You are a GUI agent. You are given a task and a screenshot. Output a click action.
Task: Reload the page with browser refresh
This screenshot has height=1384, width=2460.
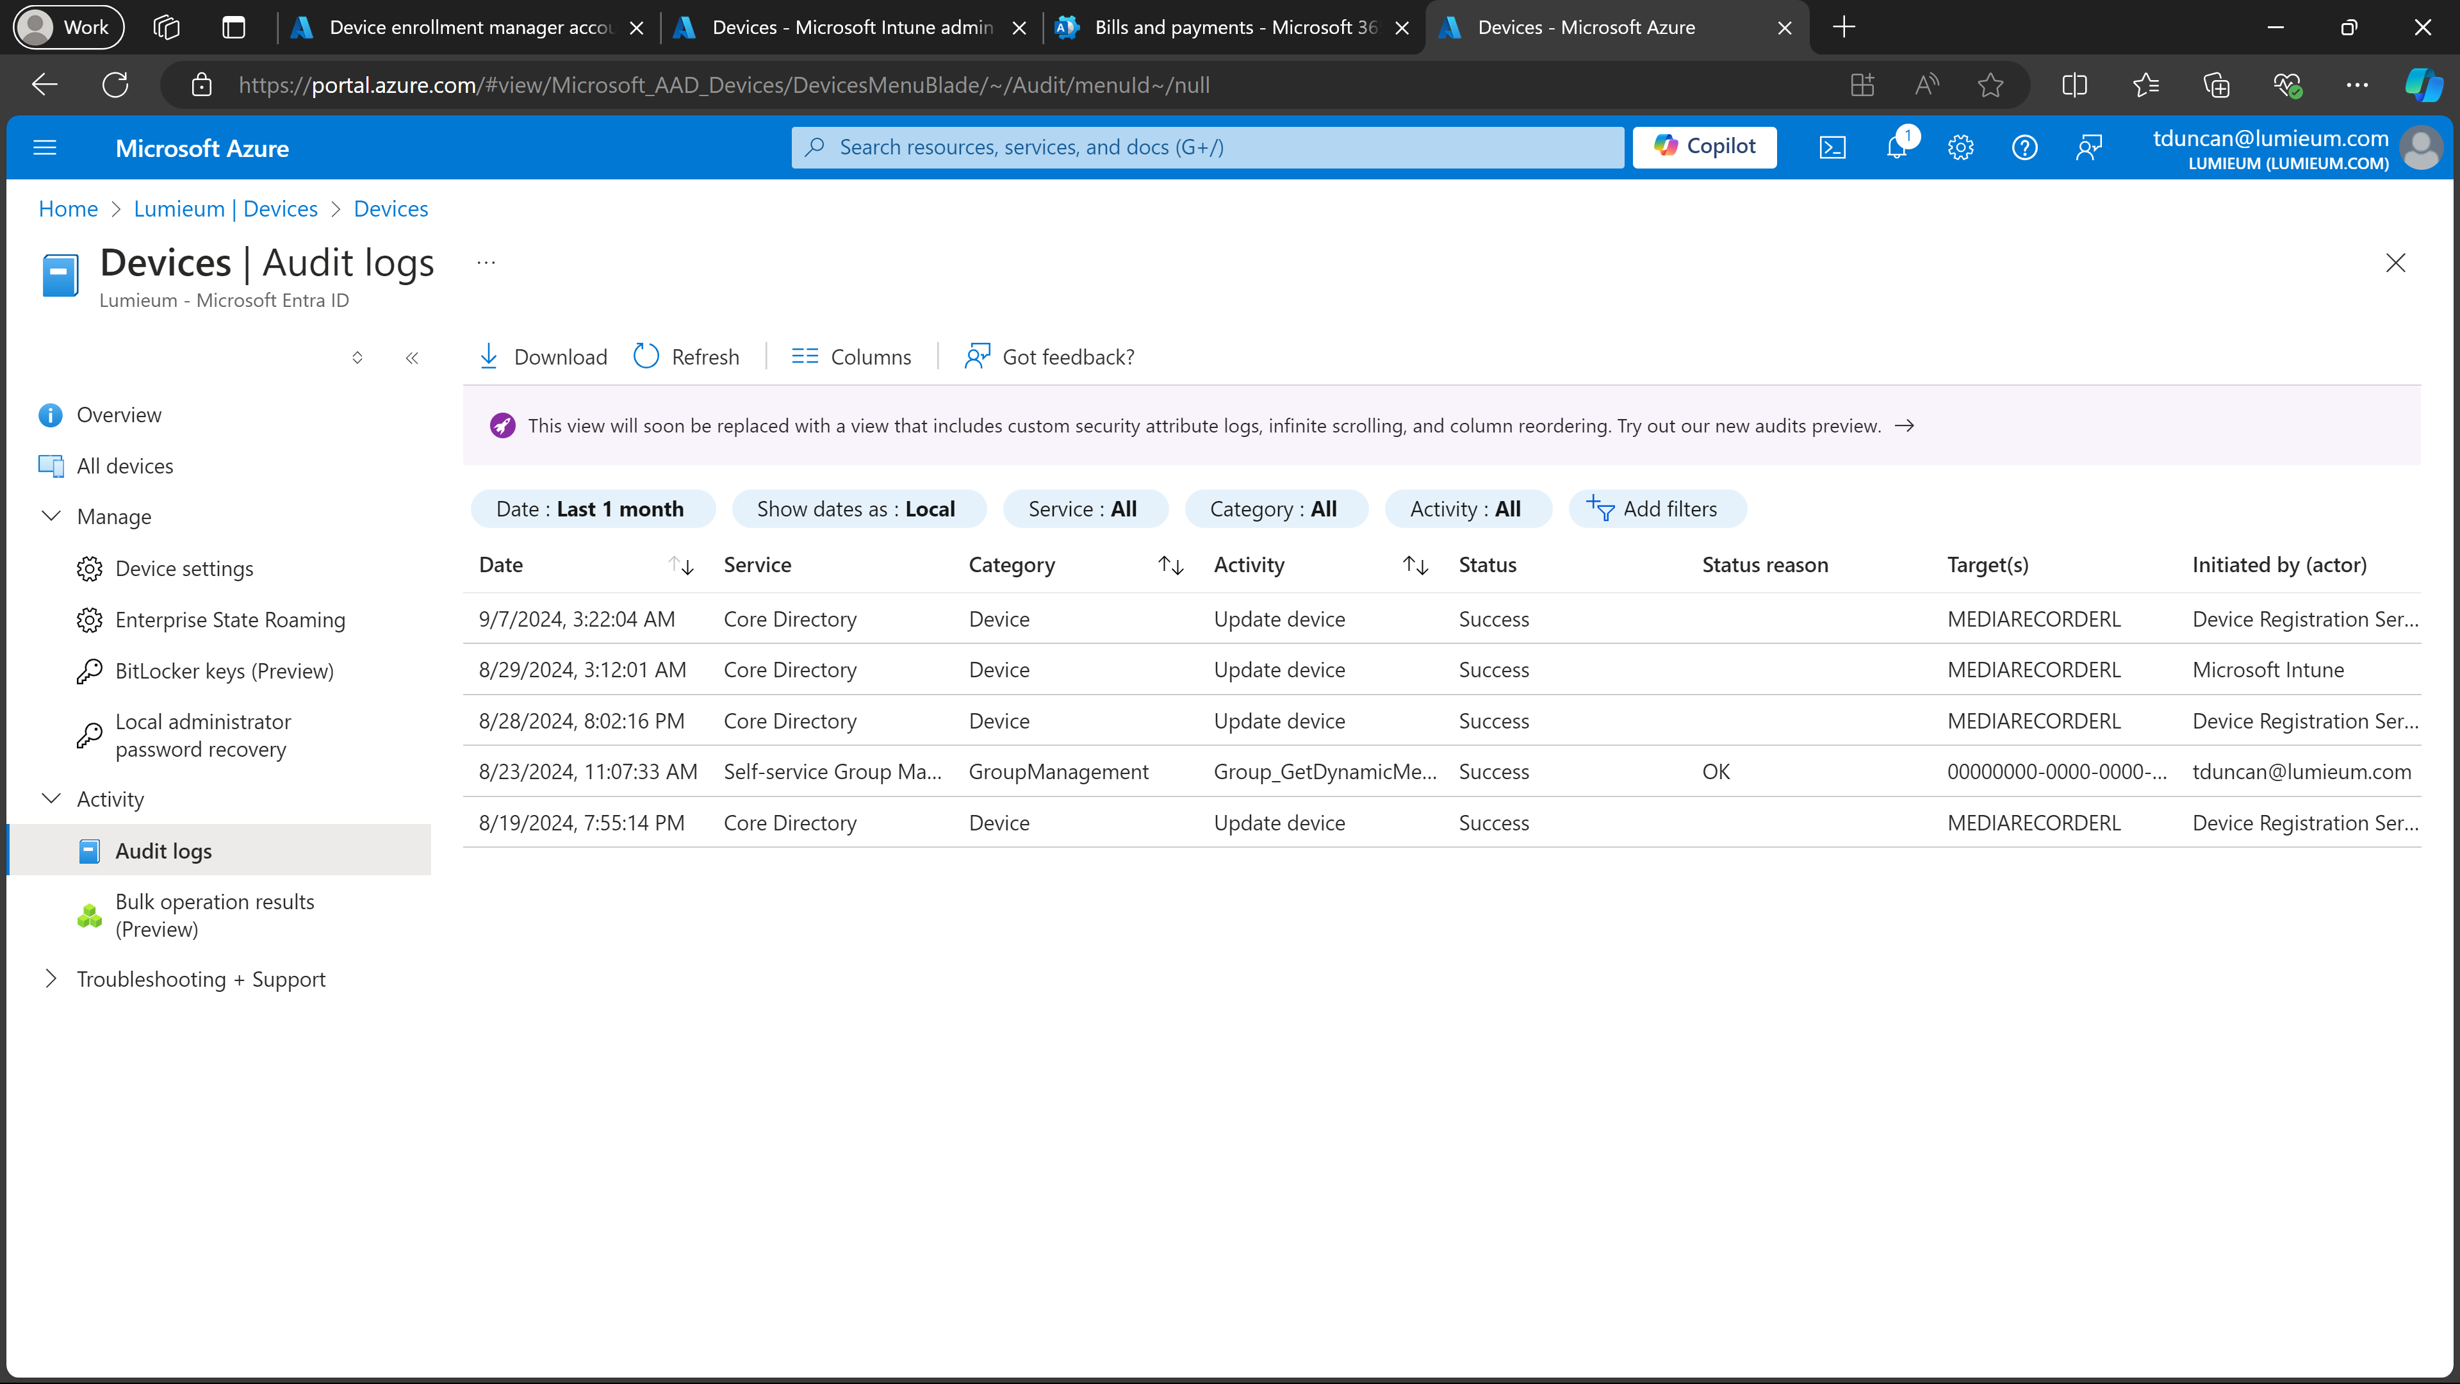[115, 85]
